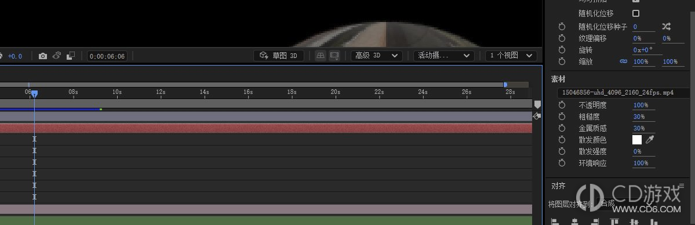Click the current timecode 0;00;06;06
The height and width of the screenshot is (225, 695).
[107, 56]
